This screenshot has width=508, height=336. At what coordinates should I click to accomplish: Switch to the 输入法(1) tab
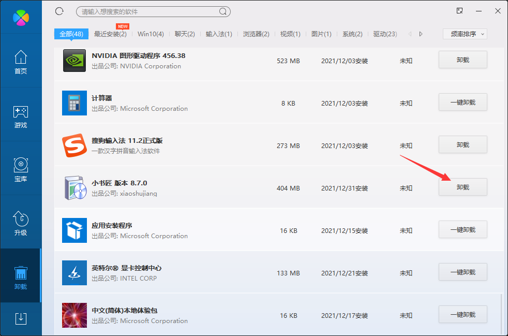pos(219,34)
